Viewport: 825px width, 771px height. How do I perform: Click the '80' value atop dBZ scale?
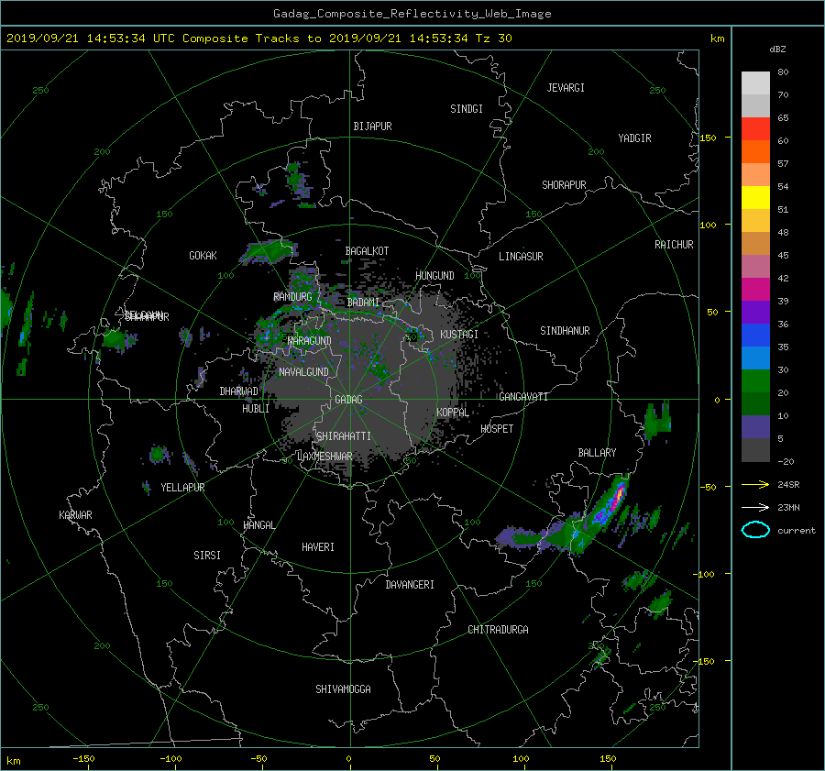pos(783,72)
